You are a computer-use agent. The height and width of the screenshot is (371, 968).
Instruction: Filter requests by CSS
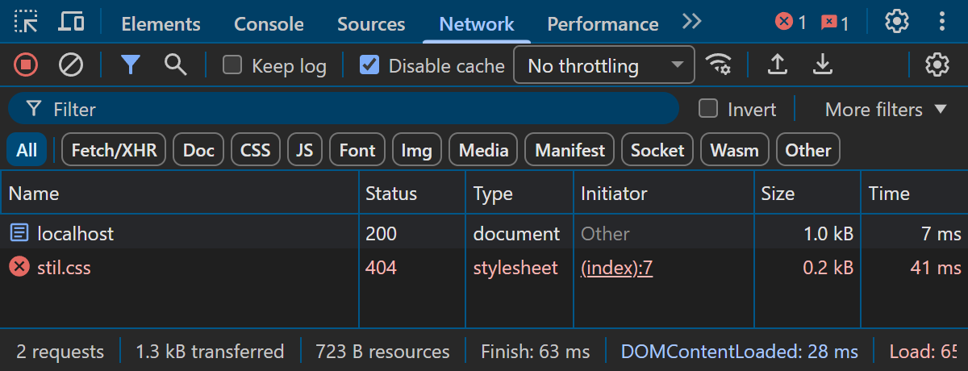[256, 150]
